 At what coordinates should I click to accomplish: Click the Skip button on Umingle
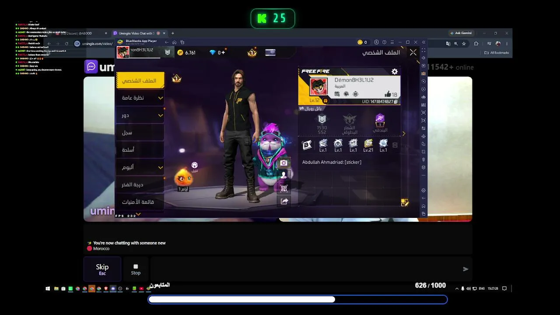tap(102, 269)
